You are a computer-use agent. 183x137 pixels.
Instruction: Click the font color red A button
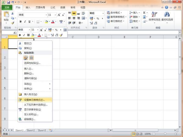tap(53, 22)
